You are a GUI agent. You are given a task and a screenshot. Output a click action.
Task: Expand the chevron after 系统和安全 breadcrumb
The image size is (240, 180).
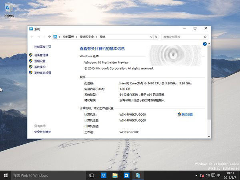pos(96,37)
